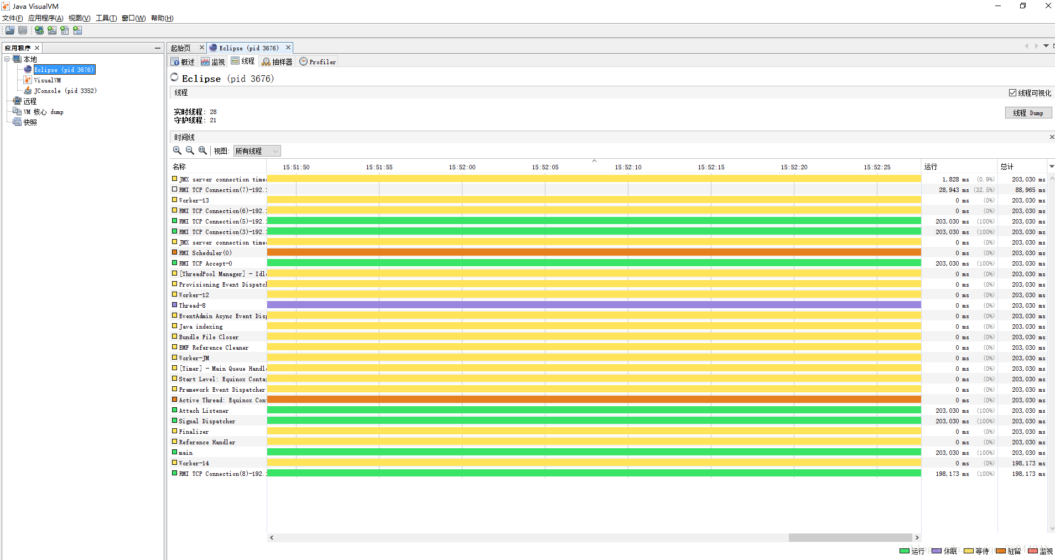Viewport: 1055px width, 560px height.
Task: Toggle selection box for RMI Scheduler(0) row
Action: pos(175,252)
